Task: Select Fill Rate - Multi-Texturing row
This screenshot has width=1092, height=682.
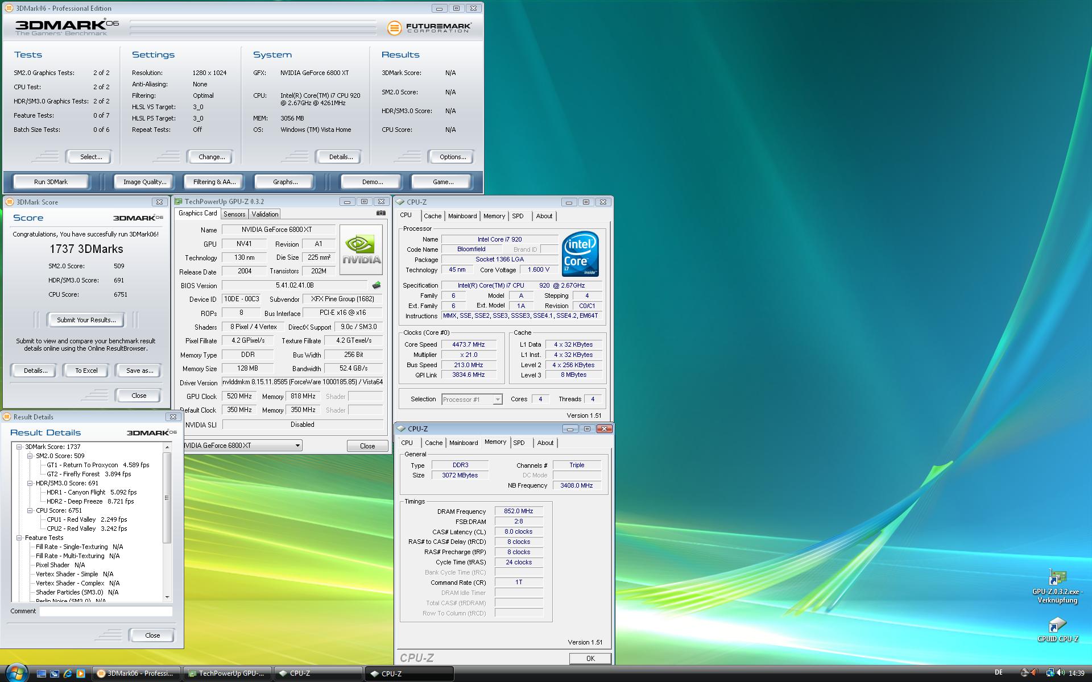Action: click(x=78, y=556)
